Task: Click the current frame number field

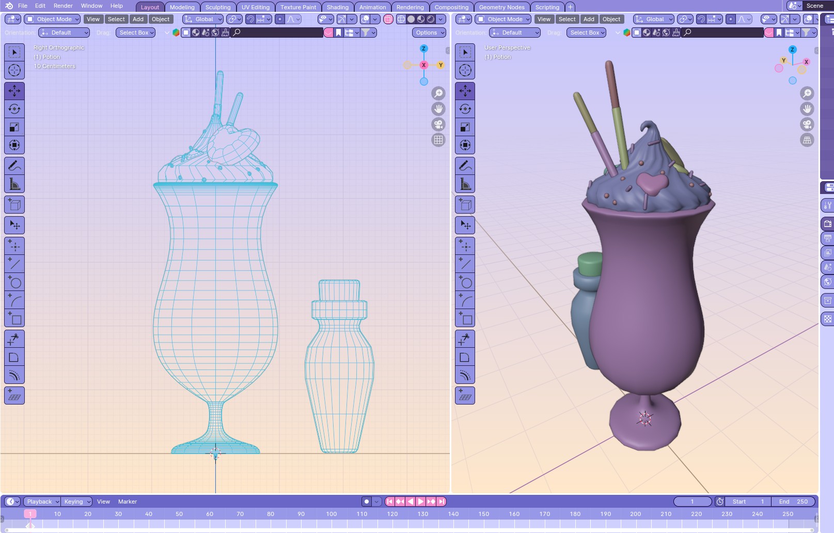Action: click(x=692, y=502)
